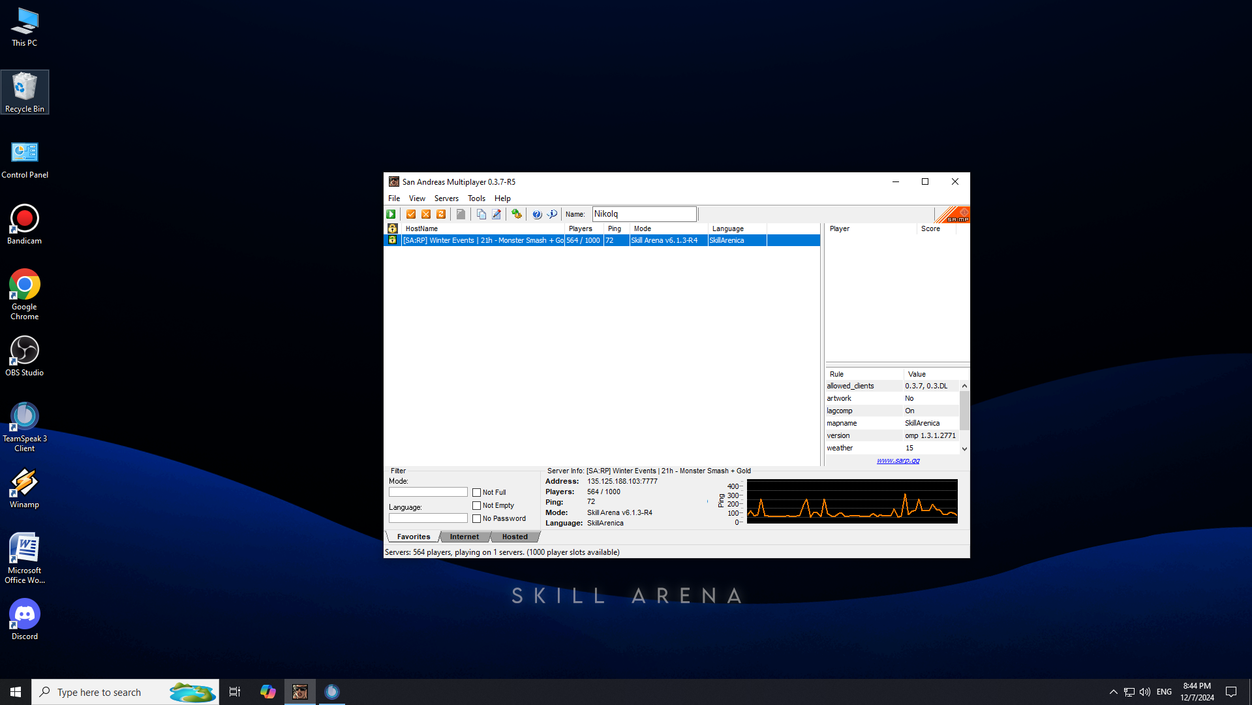Open the Tools menu
The width and height of the screenshot is (1252, 705).
coord(476,198)
